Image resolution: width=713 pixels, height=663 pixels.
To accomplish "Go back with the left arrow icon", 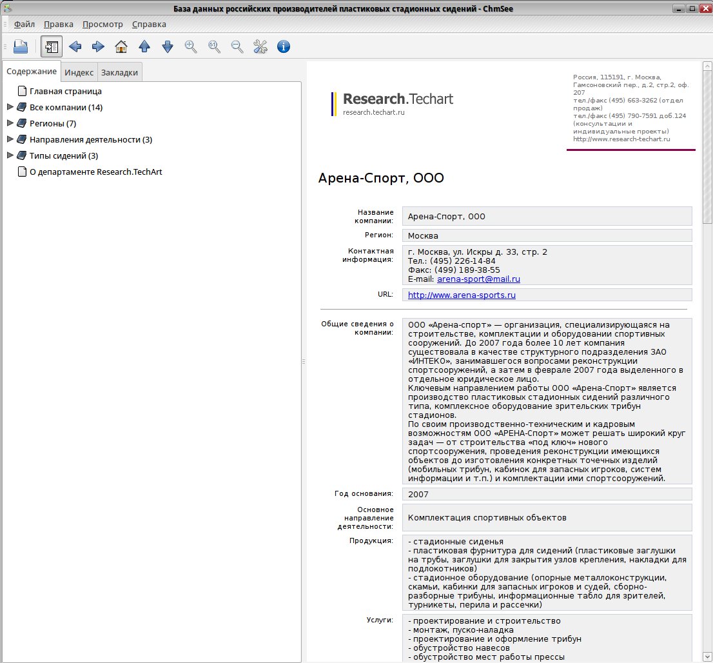I will tap(75, 46).
